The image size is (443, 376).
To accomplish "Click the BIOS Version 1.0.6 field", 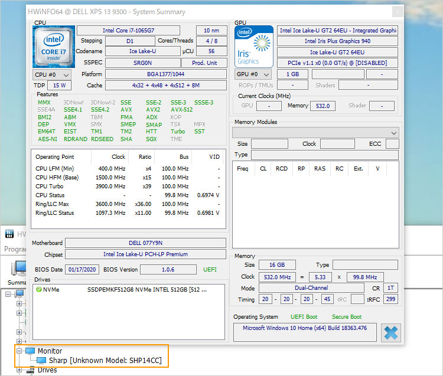I will coord(168,270).
